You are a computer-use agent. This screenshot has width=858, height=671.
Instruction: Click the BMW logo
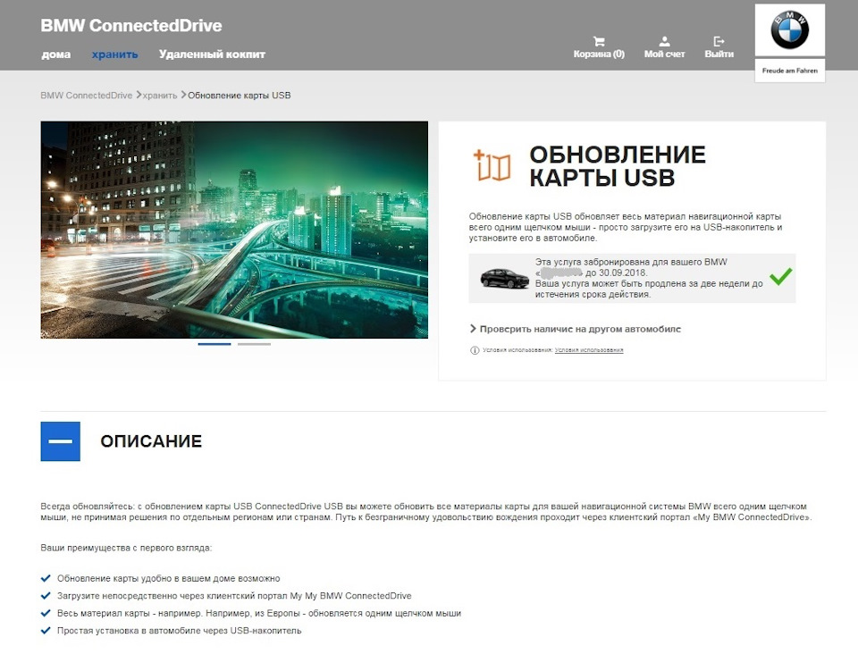click(789, 30)
